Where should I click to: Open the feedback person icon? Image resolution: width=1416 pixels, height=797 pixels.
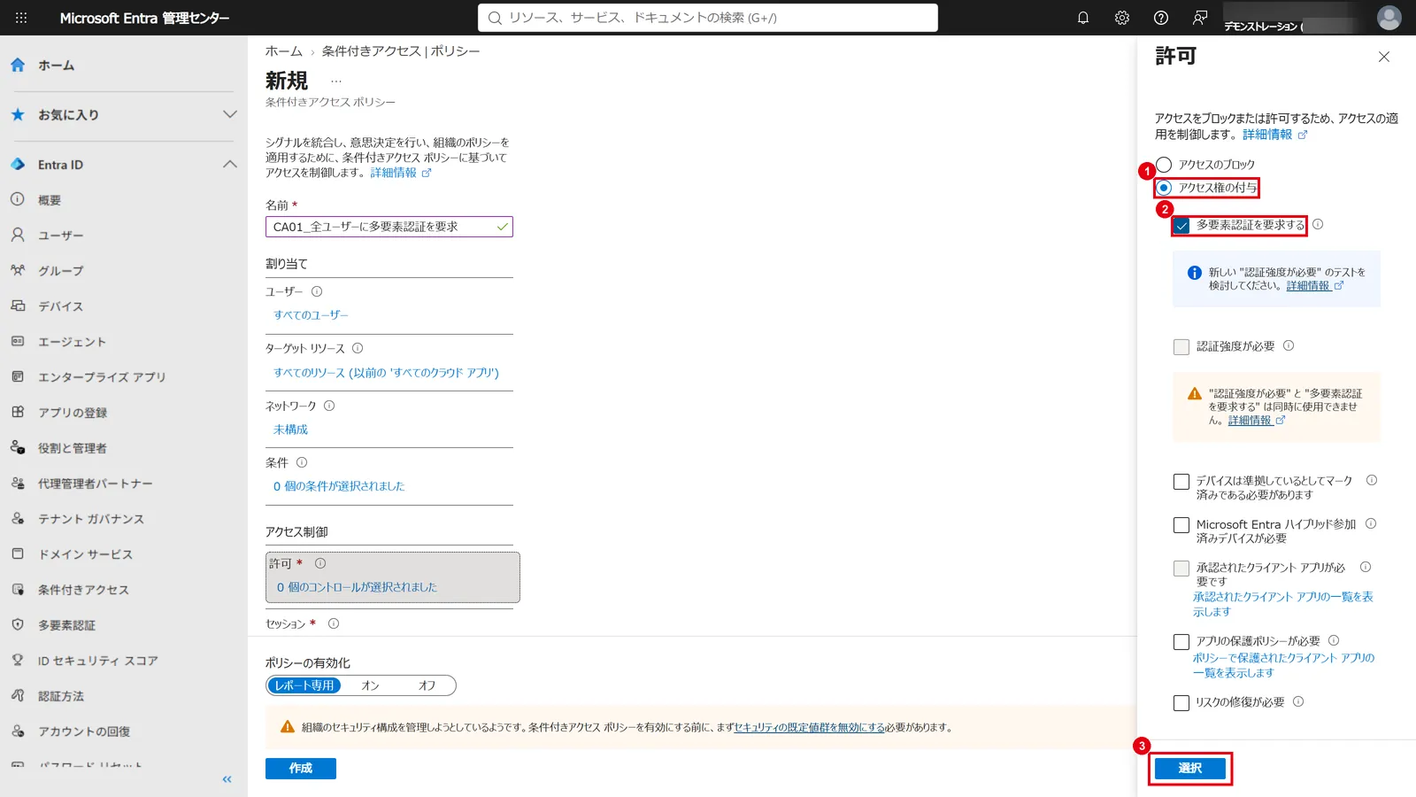[x=1200, y=18]
